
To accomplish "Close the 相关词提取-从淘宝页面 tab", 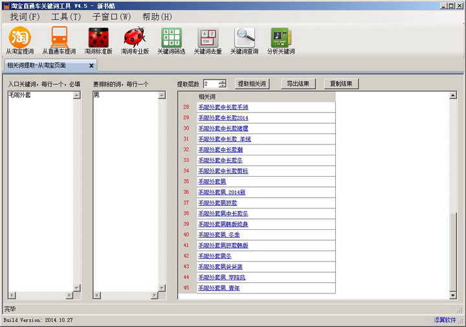I will click(x=91, y=65).
